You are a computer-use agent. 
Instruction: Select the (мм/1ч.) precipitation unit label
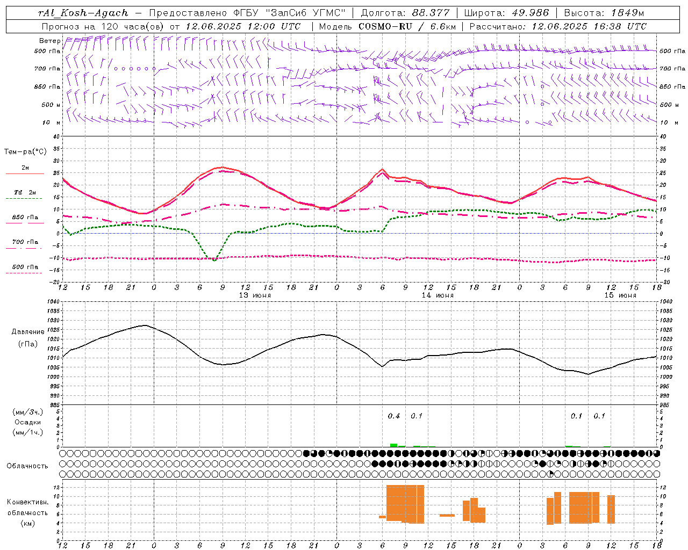click(28, 432)
